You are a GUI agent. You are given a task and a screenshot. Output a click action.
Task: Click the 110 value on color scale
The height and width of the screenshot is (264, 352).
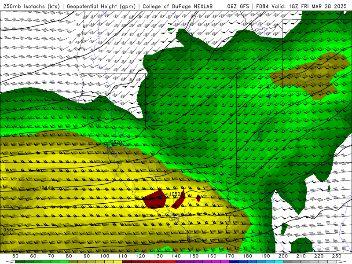[x=122, y=256]
